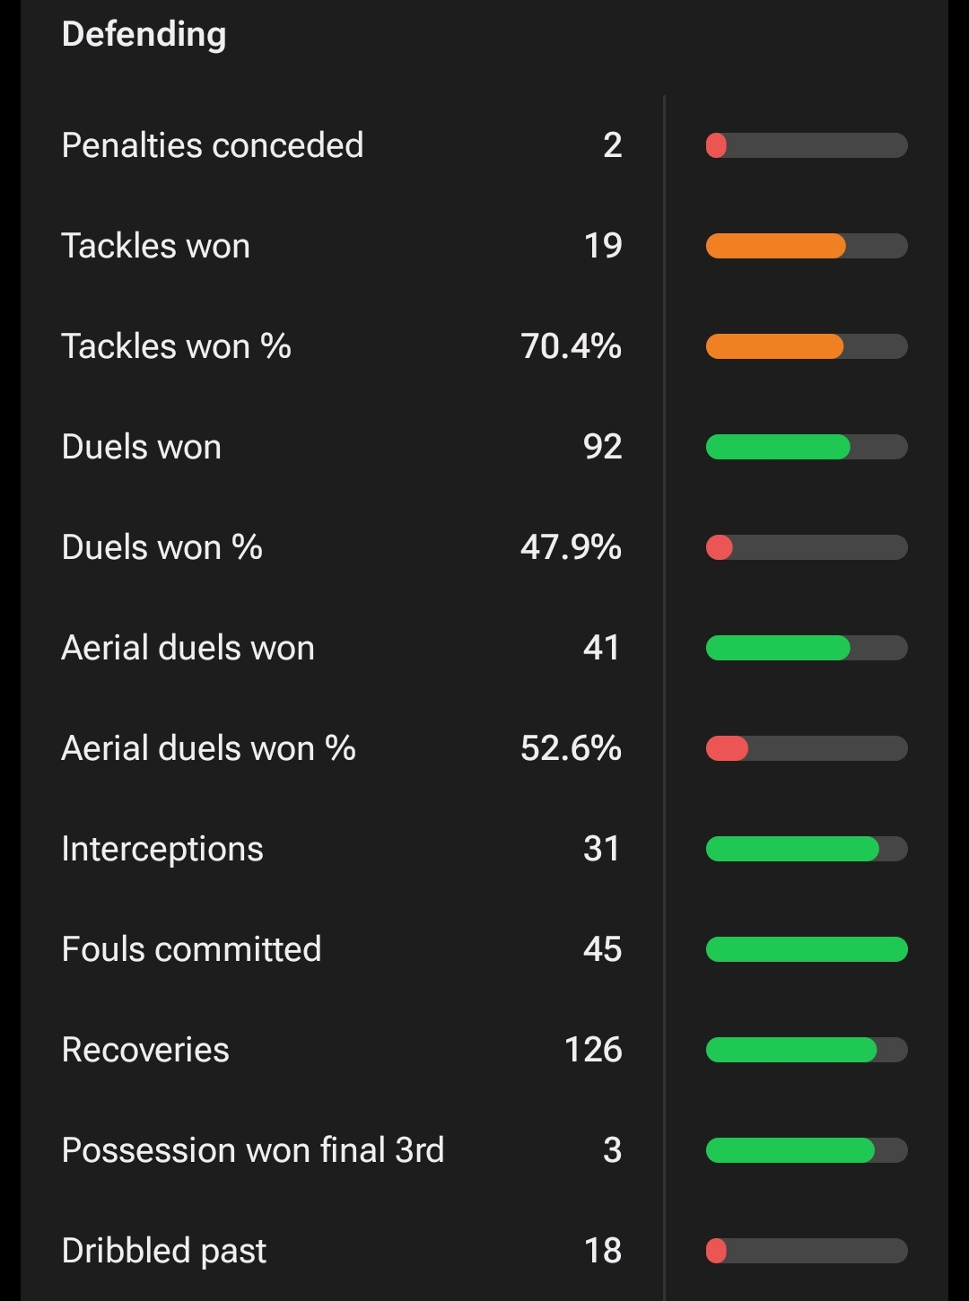Select the Penalties conceded stat label

click(213, 145)
